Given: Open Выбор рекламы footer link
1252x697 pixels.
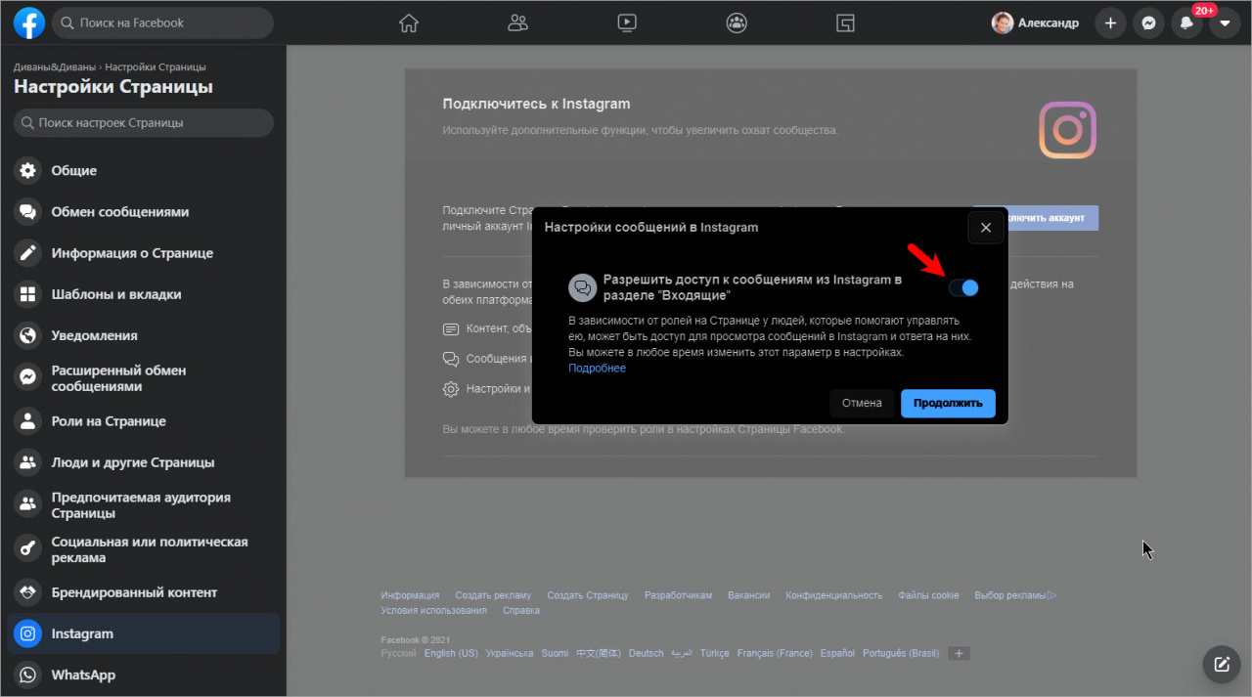Looking at the screenshot, I should (x=1015, y=595).
